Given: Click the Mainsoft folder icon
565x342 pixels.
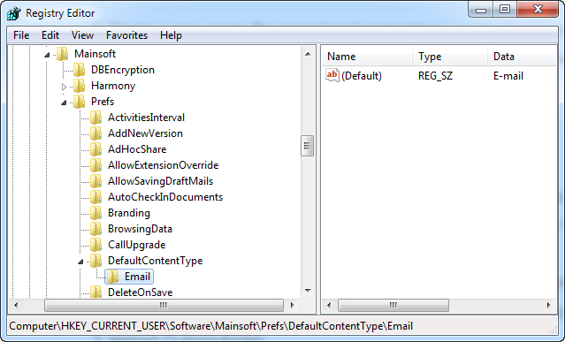Looking at the screenshot, I should coord(63,54).
